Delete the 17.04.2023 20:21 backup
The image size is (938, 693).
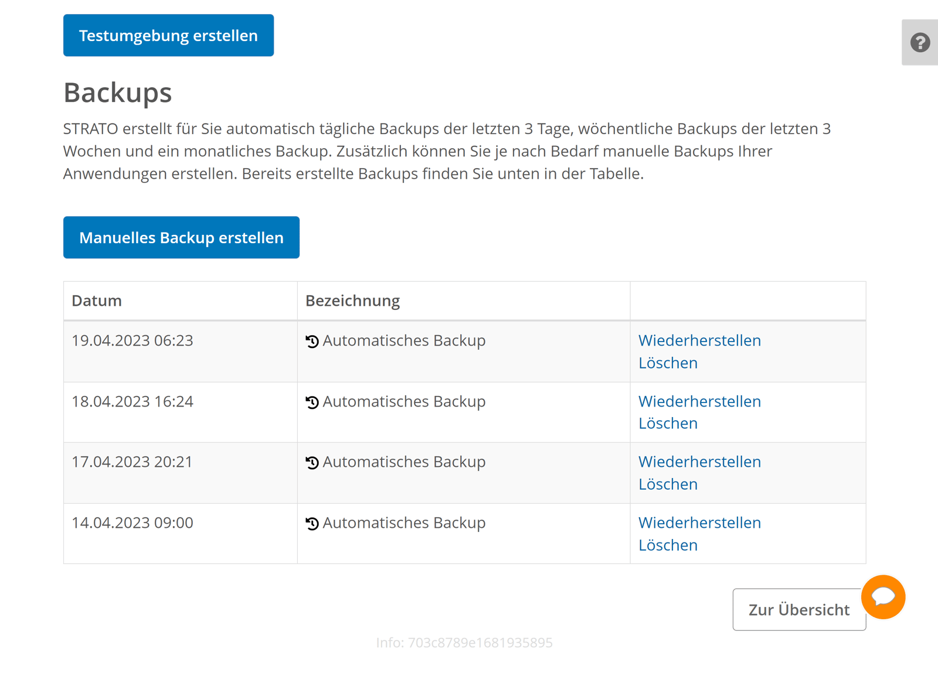[668, 484]
